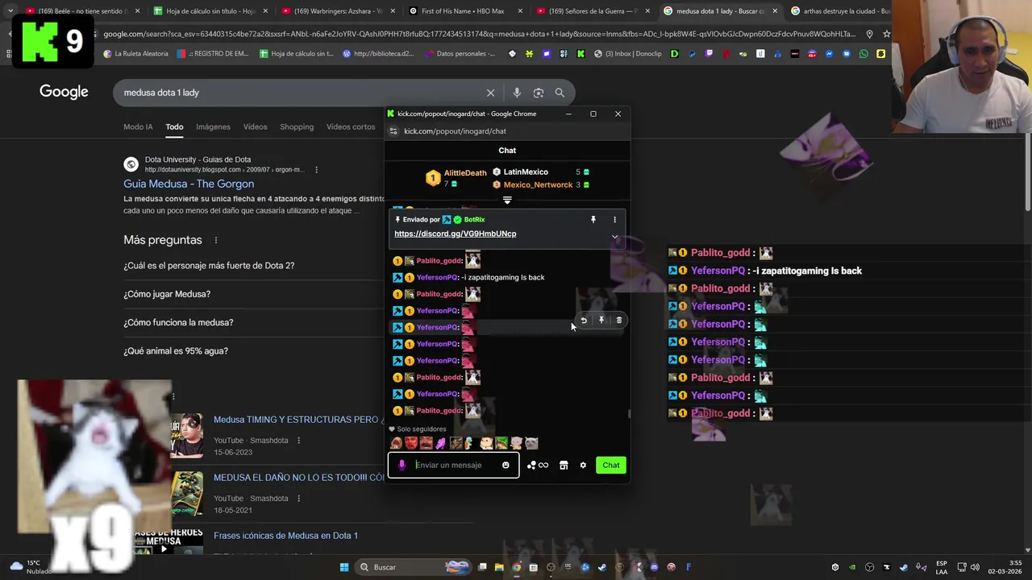Open Kick chat settings gear
This screenshot has width=1032, height=580.
[583, 465]
